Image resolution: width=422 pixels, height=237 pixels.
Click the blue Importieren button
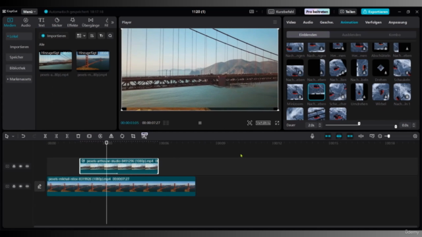[54, 36]
